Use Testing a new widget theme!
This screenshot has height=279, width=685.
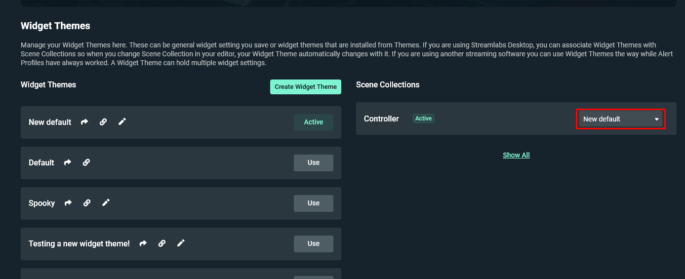[314, 244]
